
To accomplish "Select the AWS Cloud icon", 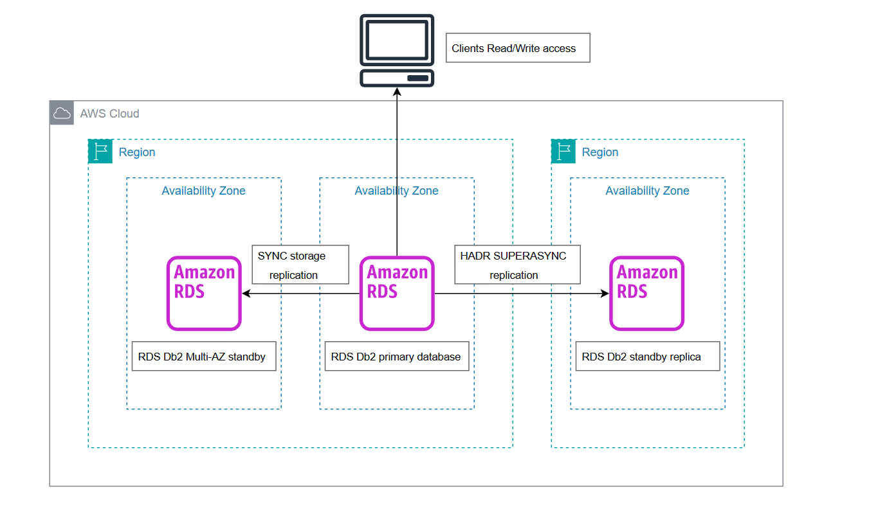I will click(x=62, y=113).
